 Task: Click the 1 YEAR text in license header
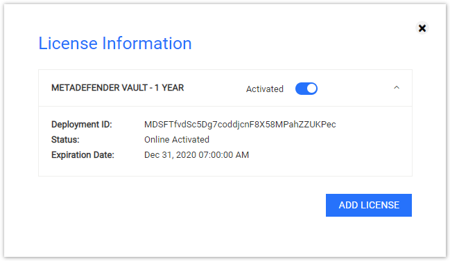click(169, 88)
